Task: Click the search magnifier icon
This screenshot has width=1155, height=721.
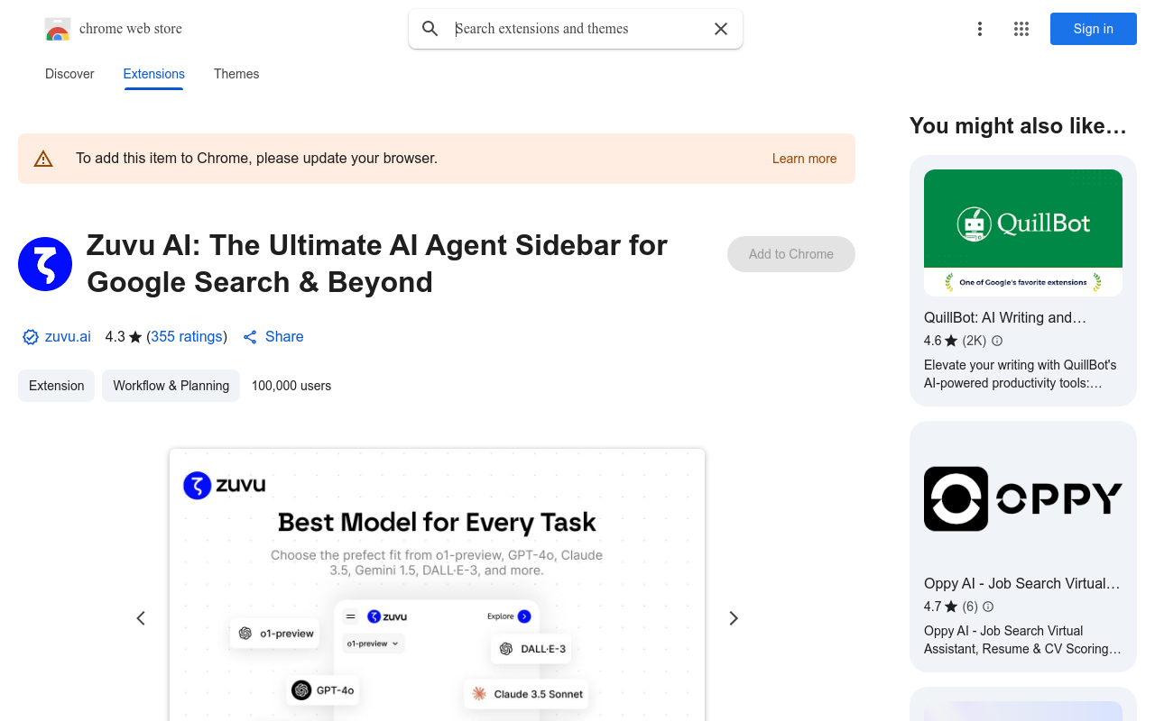Action: click(430, 29)
